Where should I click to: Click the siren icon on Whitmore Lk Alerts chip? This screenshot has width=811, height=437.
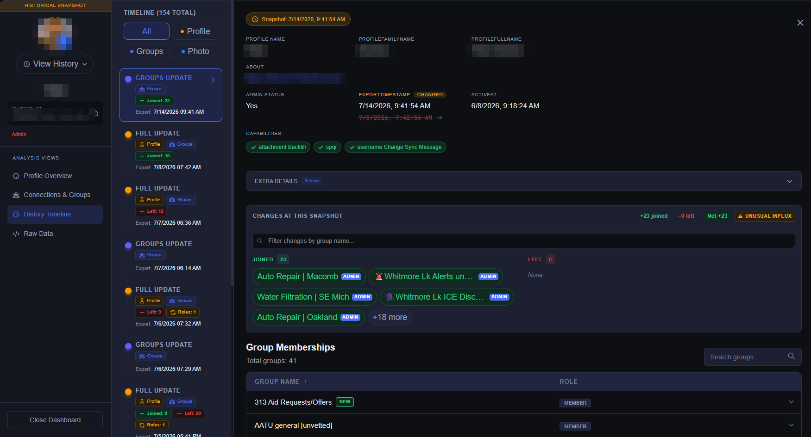tap(379, 277)
